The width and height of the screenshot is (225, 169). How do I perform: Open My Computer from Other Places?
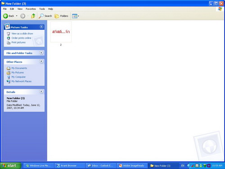click(18, 77)
